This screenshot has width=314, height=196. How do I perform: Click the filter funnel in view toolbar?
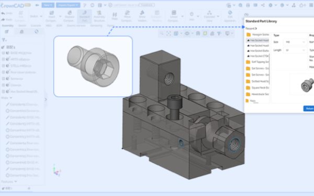[x=219, y=33]
